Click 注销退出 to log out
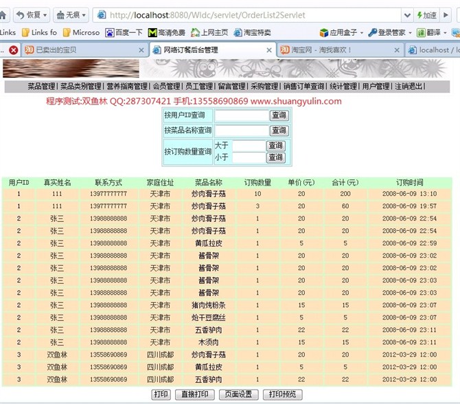Image resolution: width=460 pixels, height=404 pixels. (x=409, y=87)
